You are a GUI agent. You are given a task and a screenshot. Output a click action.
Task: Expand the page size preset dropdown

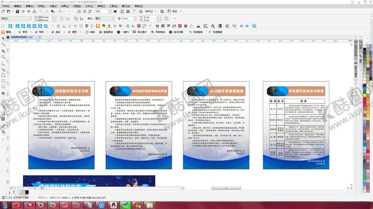[x=30, y=18]
